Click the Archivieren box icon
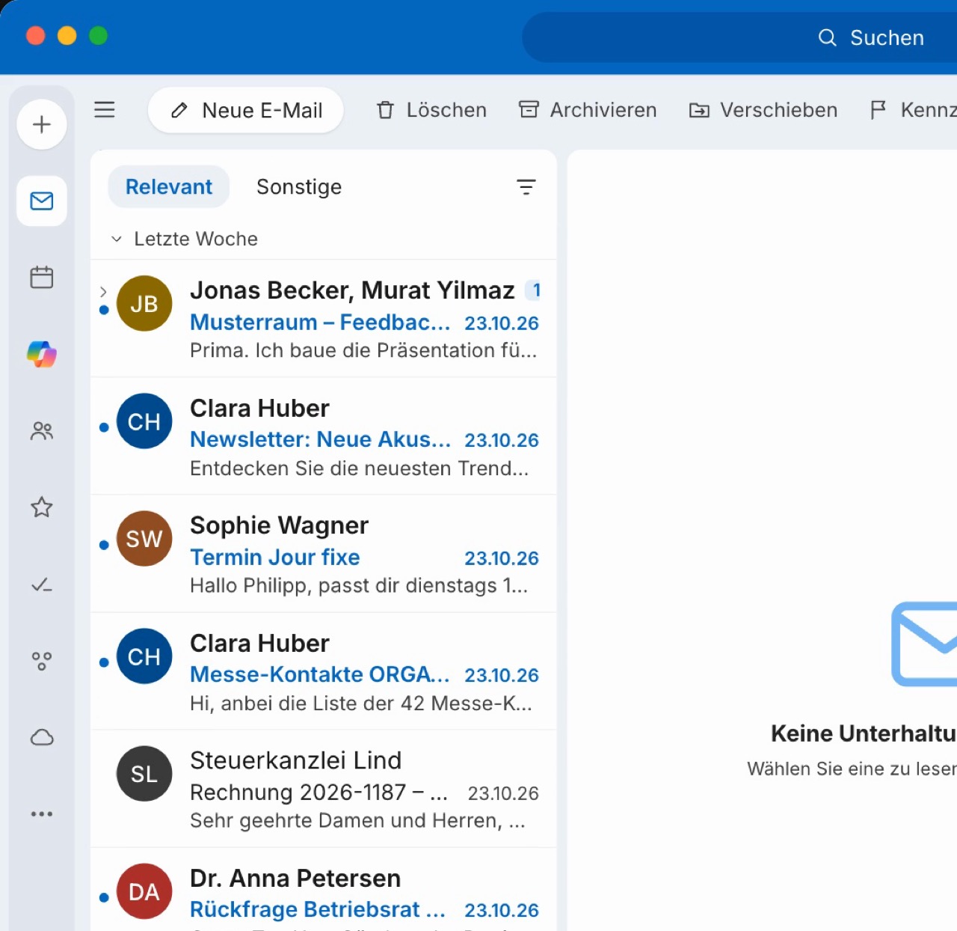 coord(529,110)
